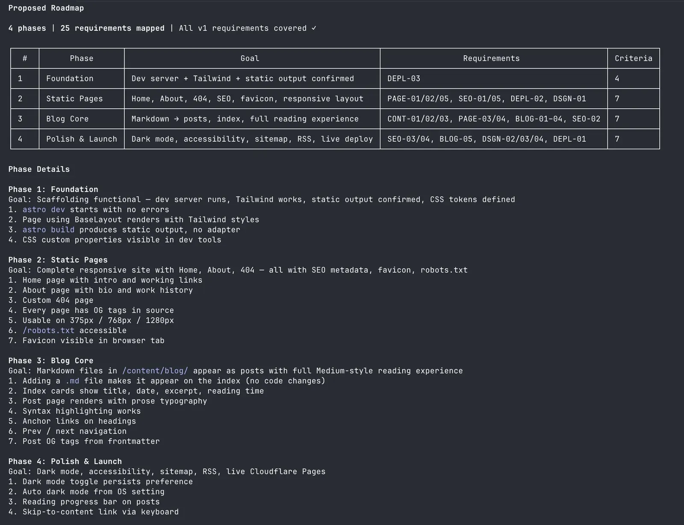Click the 'Phase 3: Blog Core' heading
684x525 pixels.
tap(51, 361)
